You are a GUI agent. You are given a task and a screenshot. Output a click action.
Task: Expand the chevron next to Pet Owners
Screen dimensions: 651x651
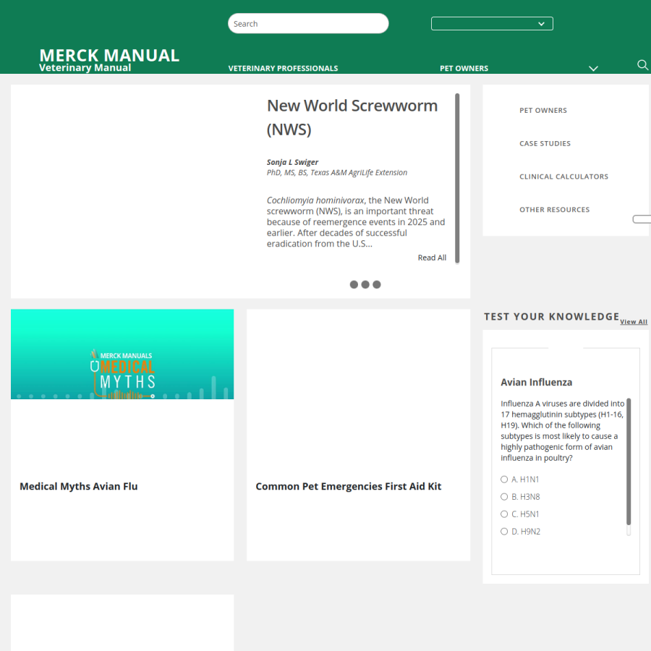[593, 69]
